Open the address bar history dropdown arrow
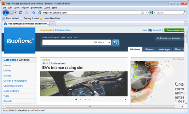This screenshot has height=114, width=189. [146, 13]
